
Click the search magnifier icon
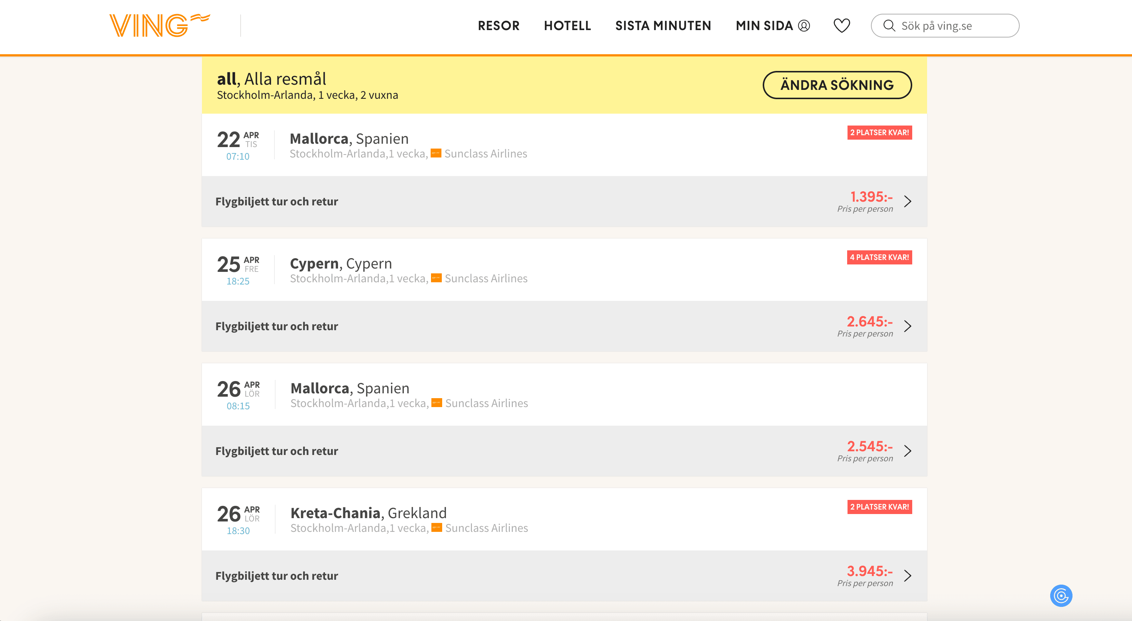click(889, 26)
